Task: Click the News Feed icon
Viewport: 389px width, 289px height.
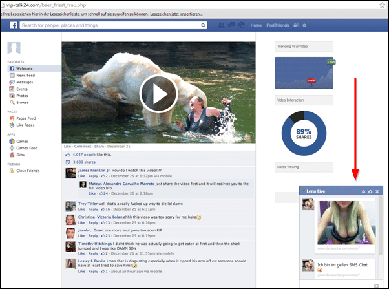Action: click(12, 75)
